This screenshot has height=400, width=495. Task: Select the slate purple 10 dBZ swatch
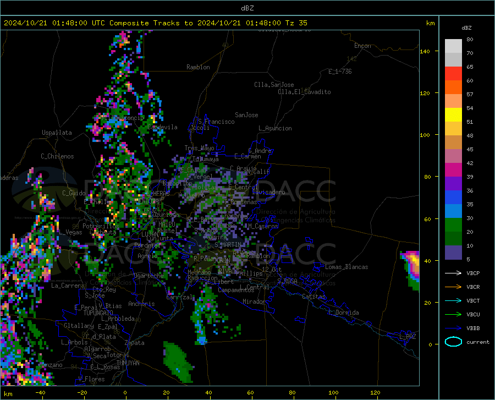tap(453, 253)
